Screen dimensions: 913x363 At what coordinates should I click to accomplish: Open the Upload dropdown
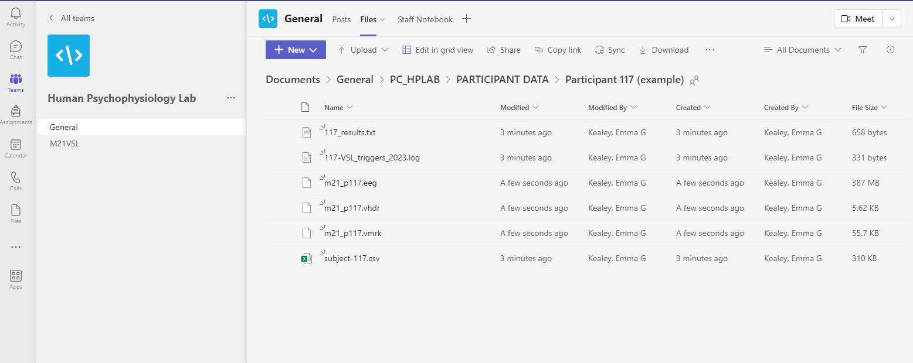(x=363, y=50)
